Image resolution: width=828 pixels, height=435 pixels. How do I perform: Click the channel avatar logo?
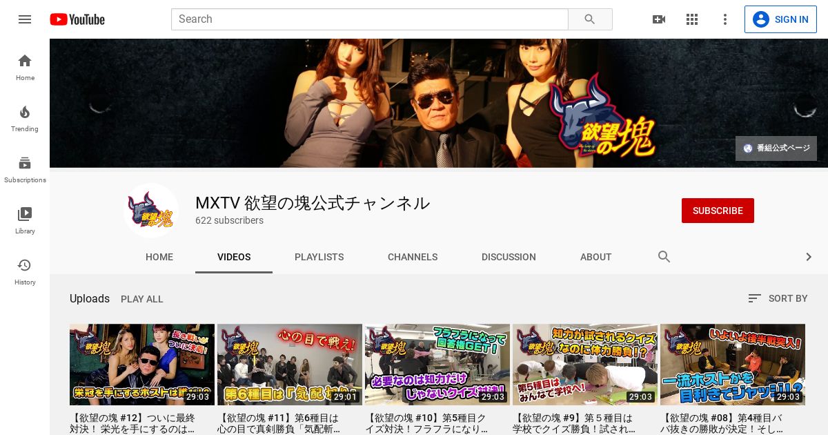(151, 211)
